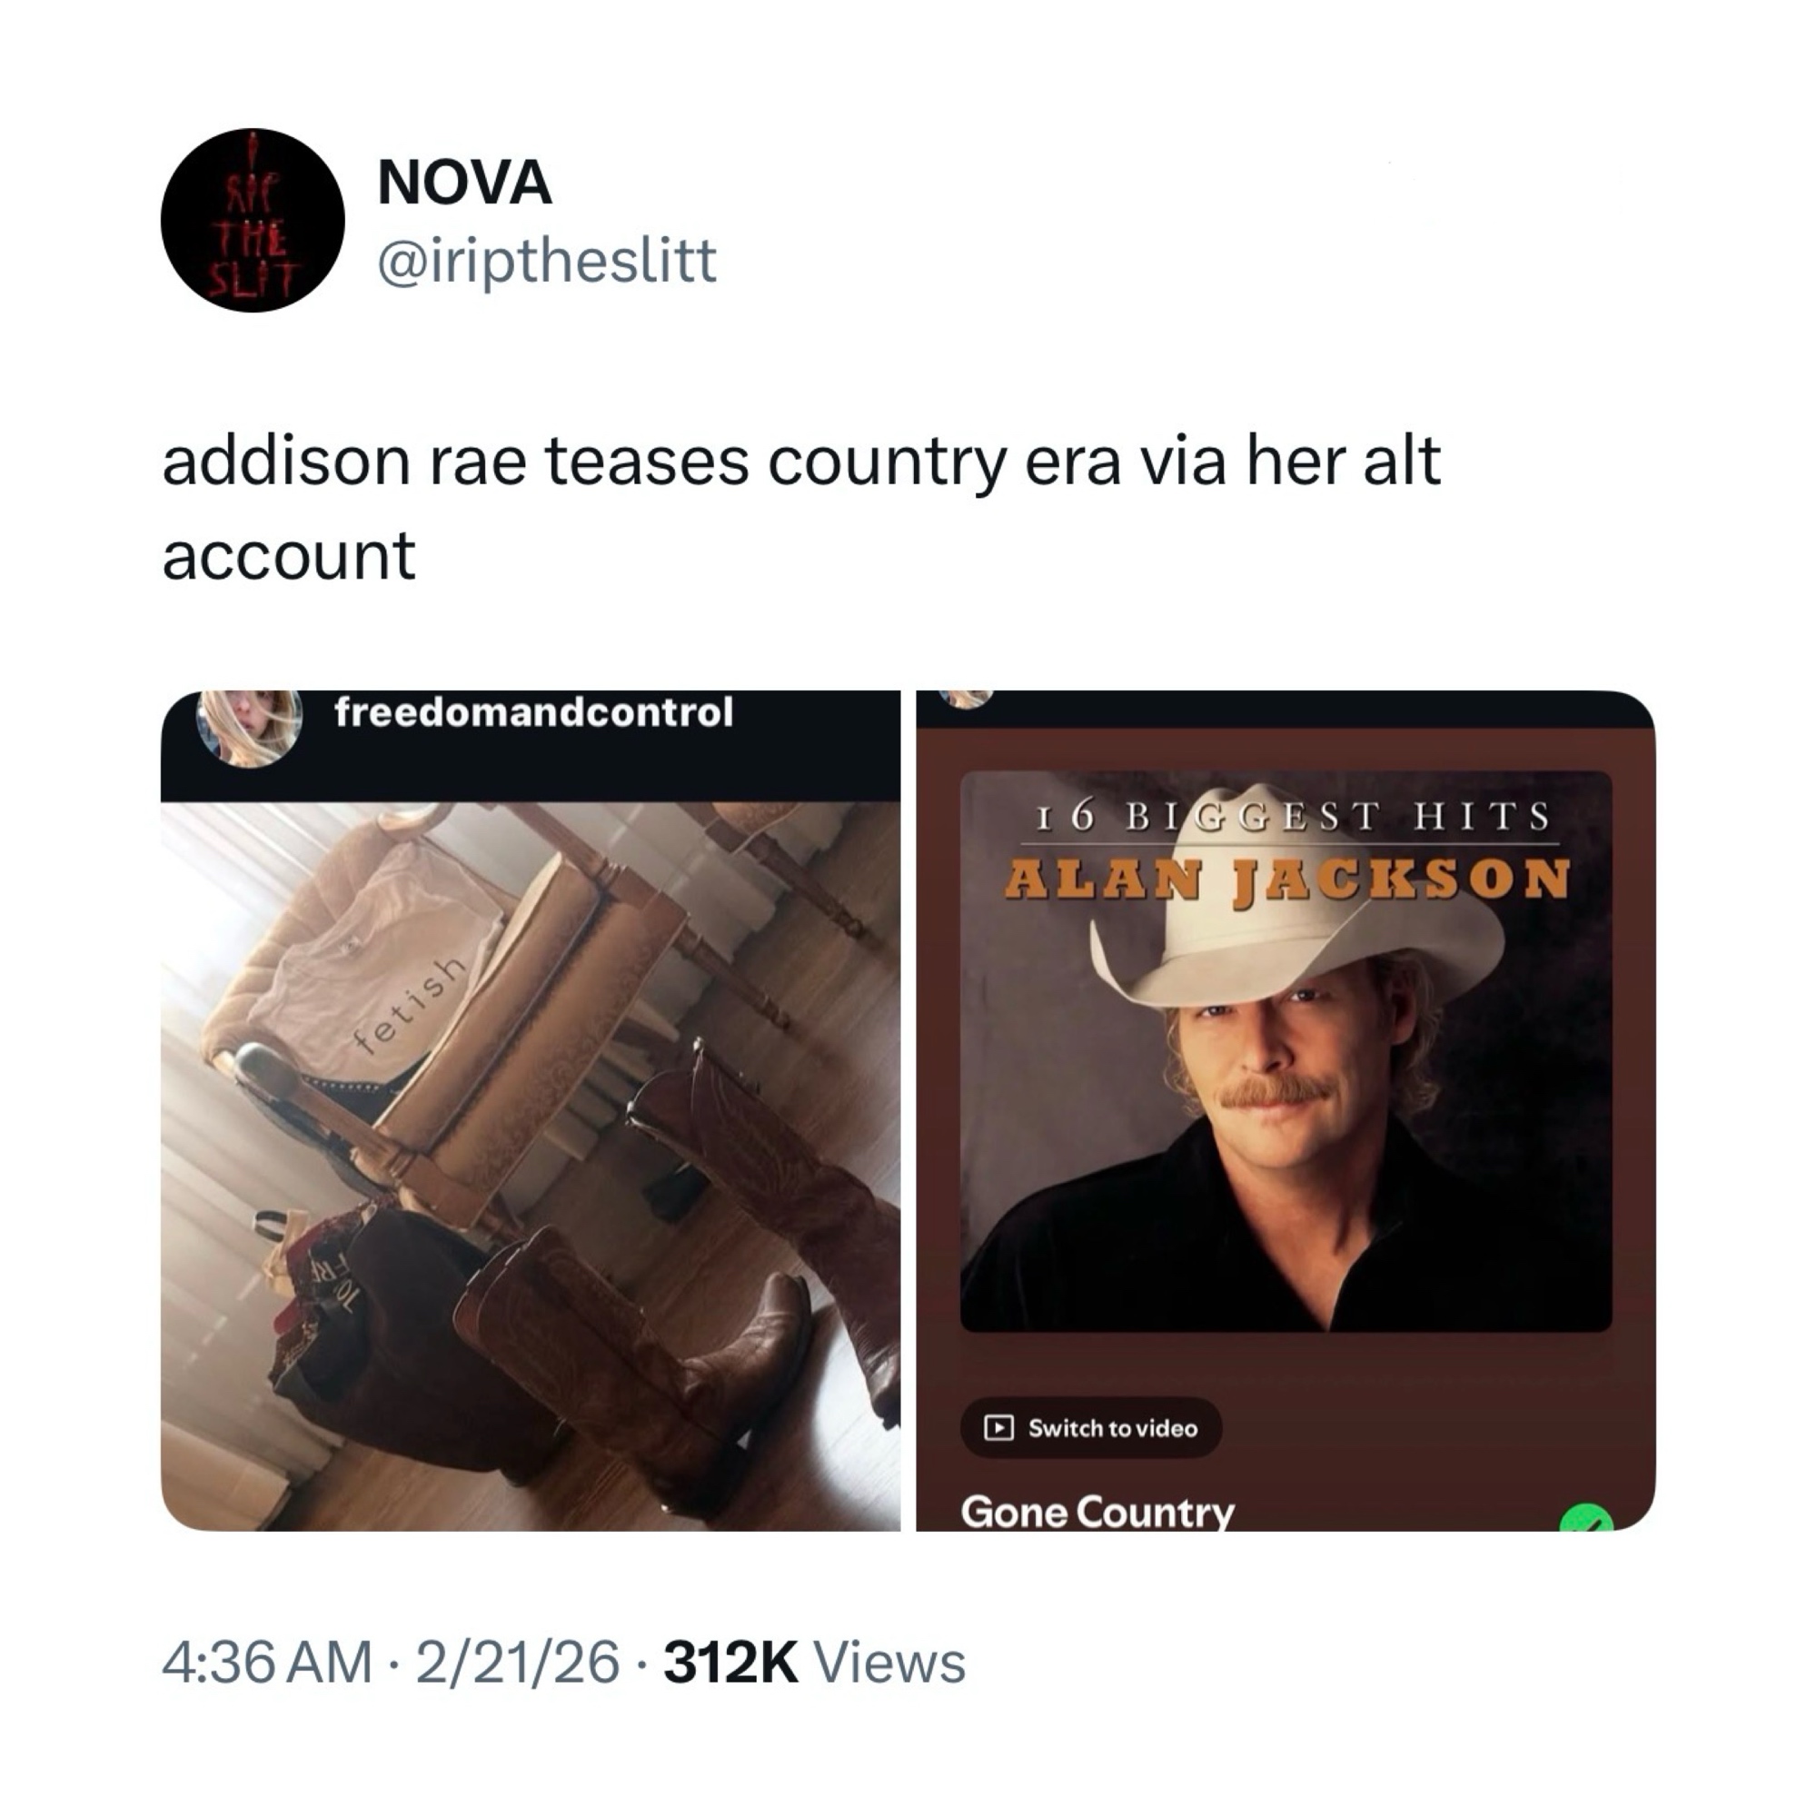Viewport: 1817px width, 1817px height.
Task: Click the Gone Country song title
Action: click(x=1097, y=1512)
